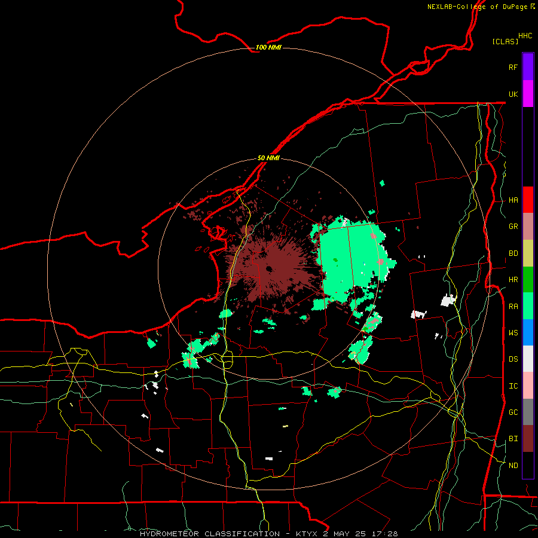Click the black radar site dot
Viewport: 538px width, 538px height.
269,269
